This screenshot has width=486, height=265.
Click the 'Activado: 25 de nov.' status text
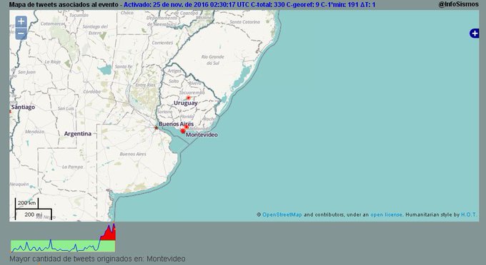click(x=249, y=5)
